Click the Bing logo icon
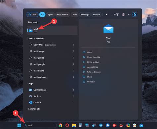 [135, 14]
